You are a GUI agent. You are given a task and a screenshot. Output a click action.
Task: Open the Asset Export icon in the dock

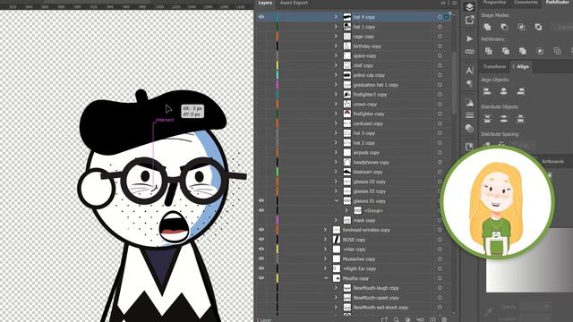[469, 21]
